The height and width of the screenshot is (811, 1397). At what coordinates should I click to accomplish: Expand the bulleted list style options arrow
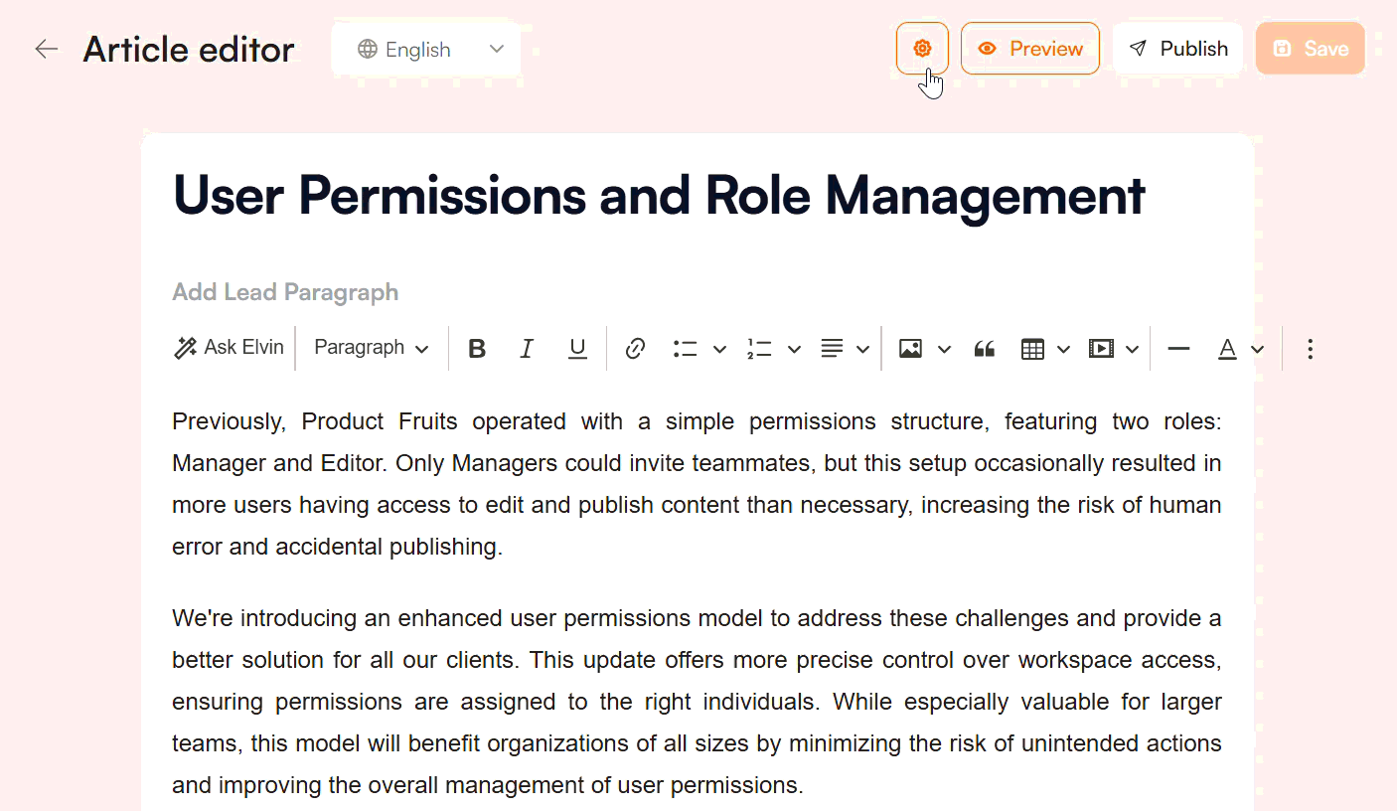(x=719, y=349)
